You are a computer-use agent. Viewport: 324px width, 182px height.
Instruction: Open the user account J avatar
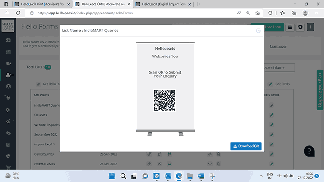(x=310, y=27)
